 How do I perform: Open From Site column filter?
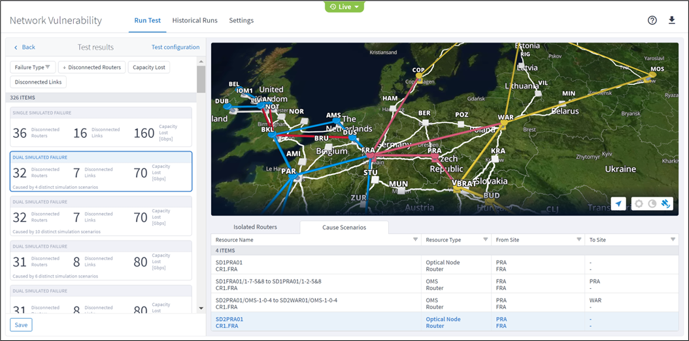[579, 240]
